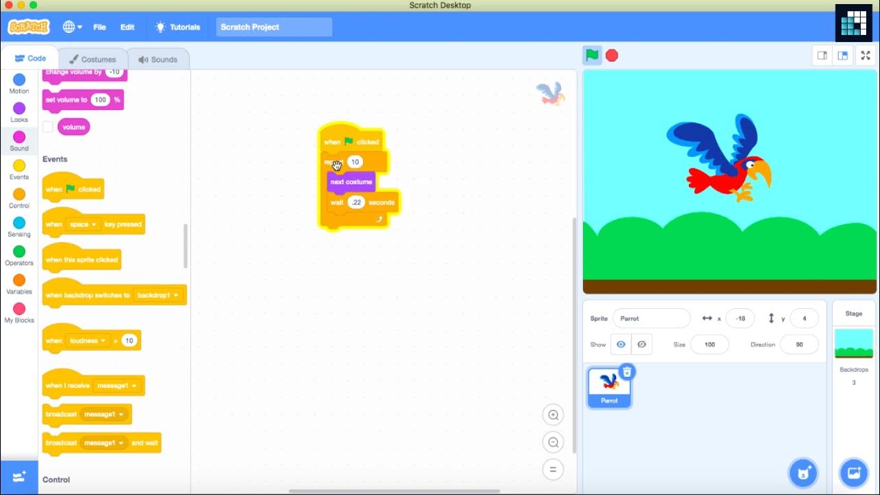The width and height of the screenshot is (880, 495).
Task: Click the wait .22 seconds value field
Action: pyautogui.click(x=355, y=202)
